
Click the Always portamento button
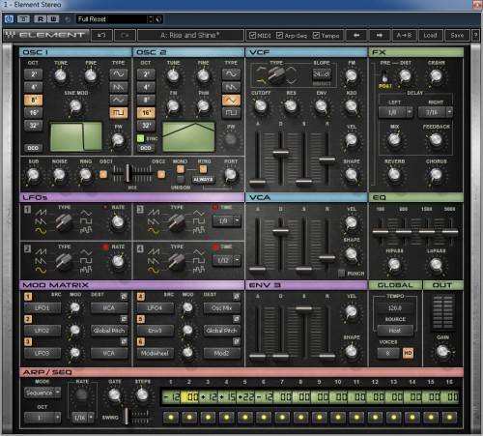(203, 180)
